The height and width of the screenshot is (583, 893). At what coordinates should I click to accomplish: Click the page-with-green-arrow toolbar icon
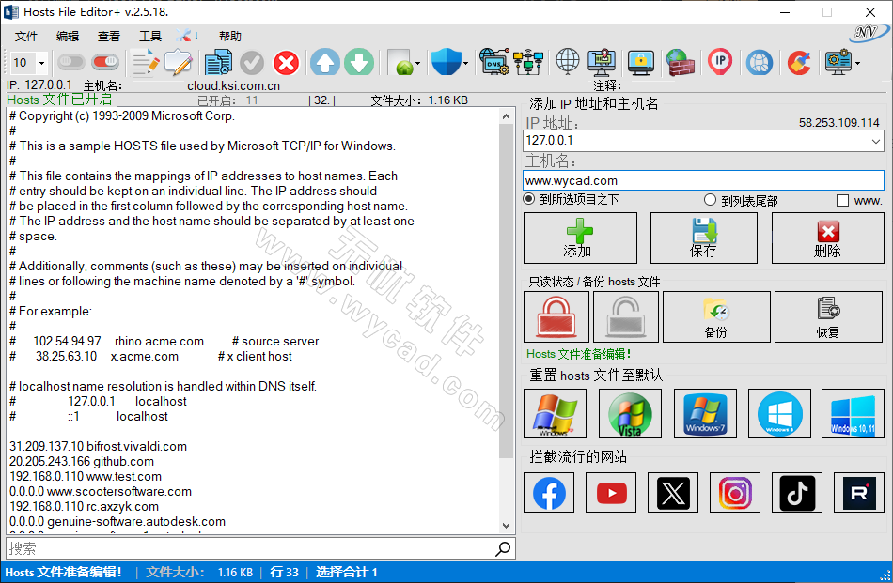(400, 63)
